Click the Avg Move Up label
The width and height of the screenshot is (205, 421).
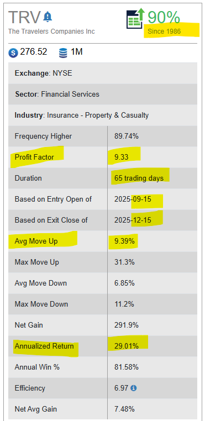click(36, 241)
